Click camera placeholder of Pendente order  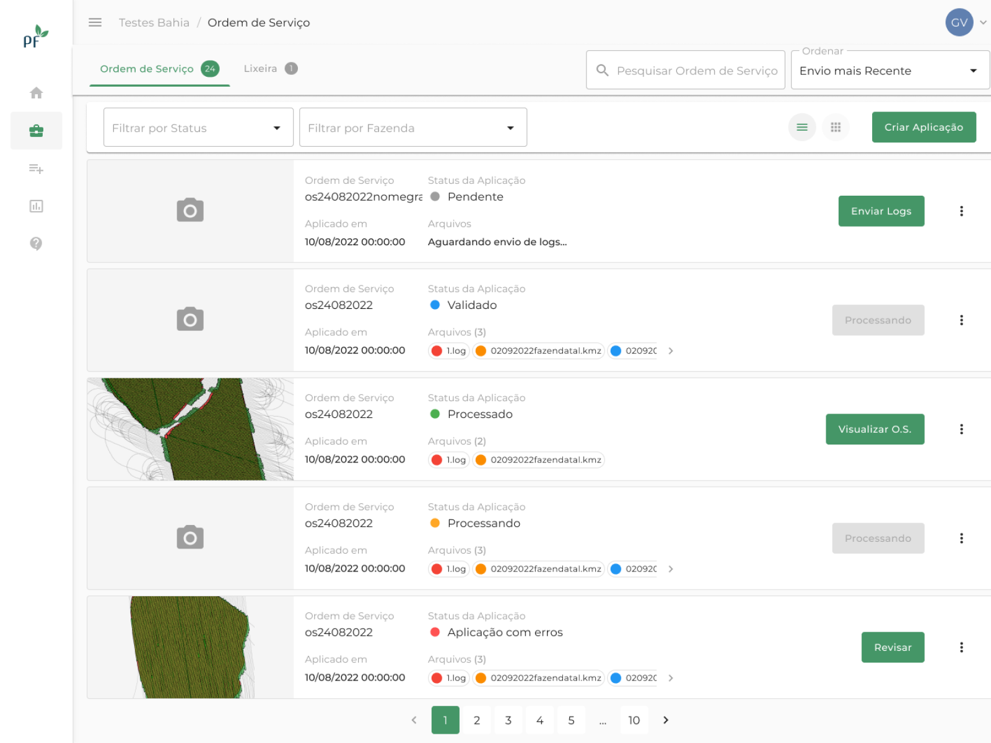(x=190, y=211)
